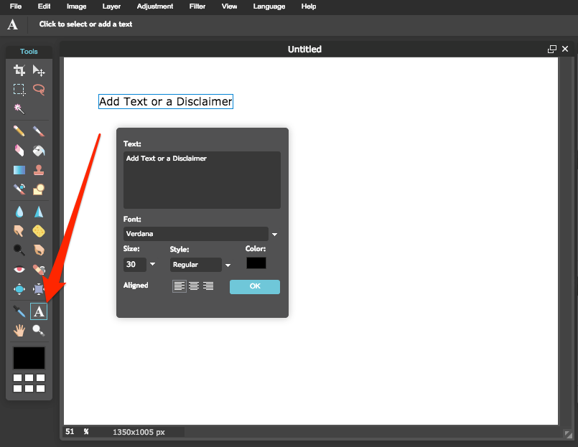Image resolution: width=578 pixels, height=447 pixels.
Task: Click the Text entry area in dialog
Action: [x=202, y=180]
